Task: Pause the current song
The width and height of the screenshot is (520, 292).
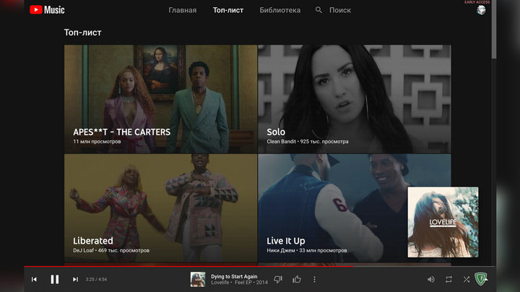Action: 55,280
